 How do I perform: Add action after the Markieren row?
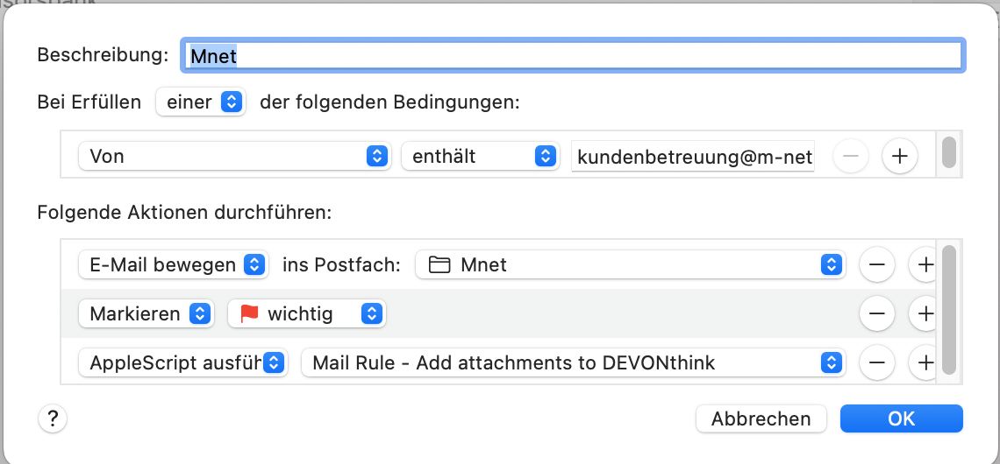point(924,313)
